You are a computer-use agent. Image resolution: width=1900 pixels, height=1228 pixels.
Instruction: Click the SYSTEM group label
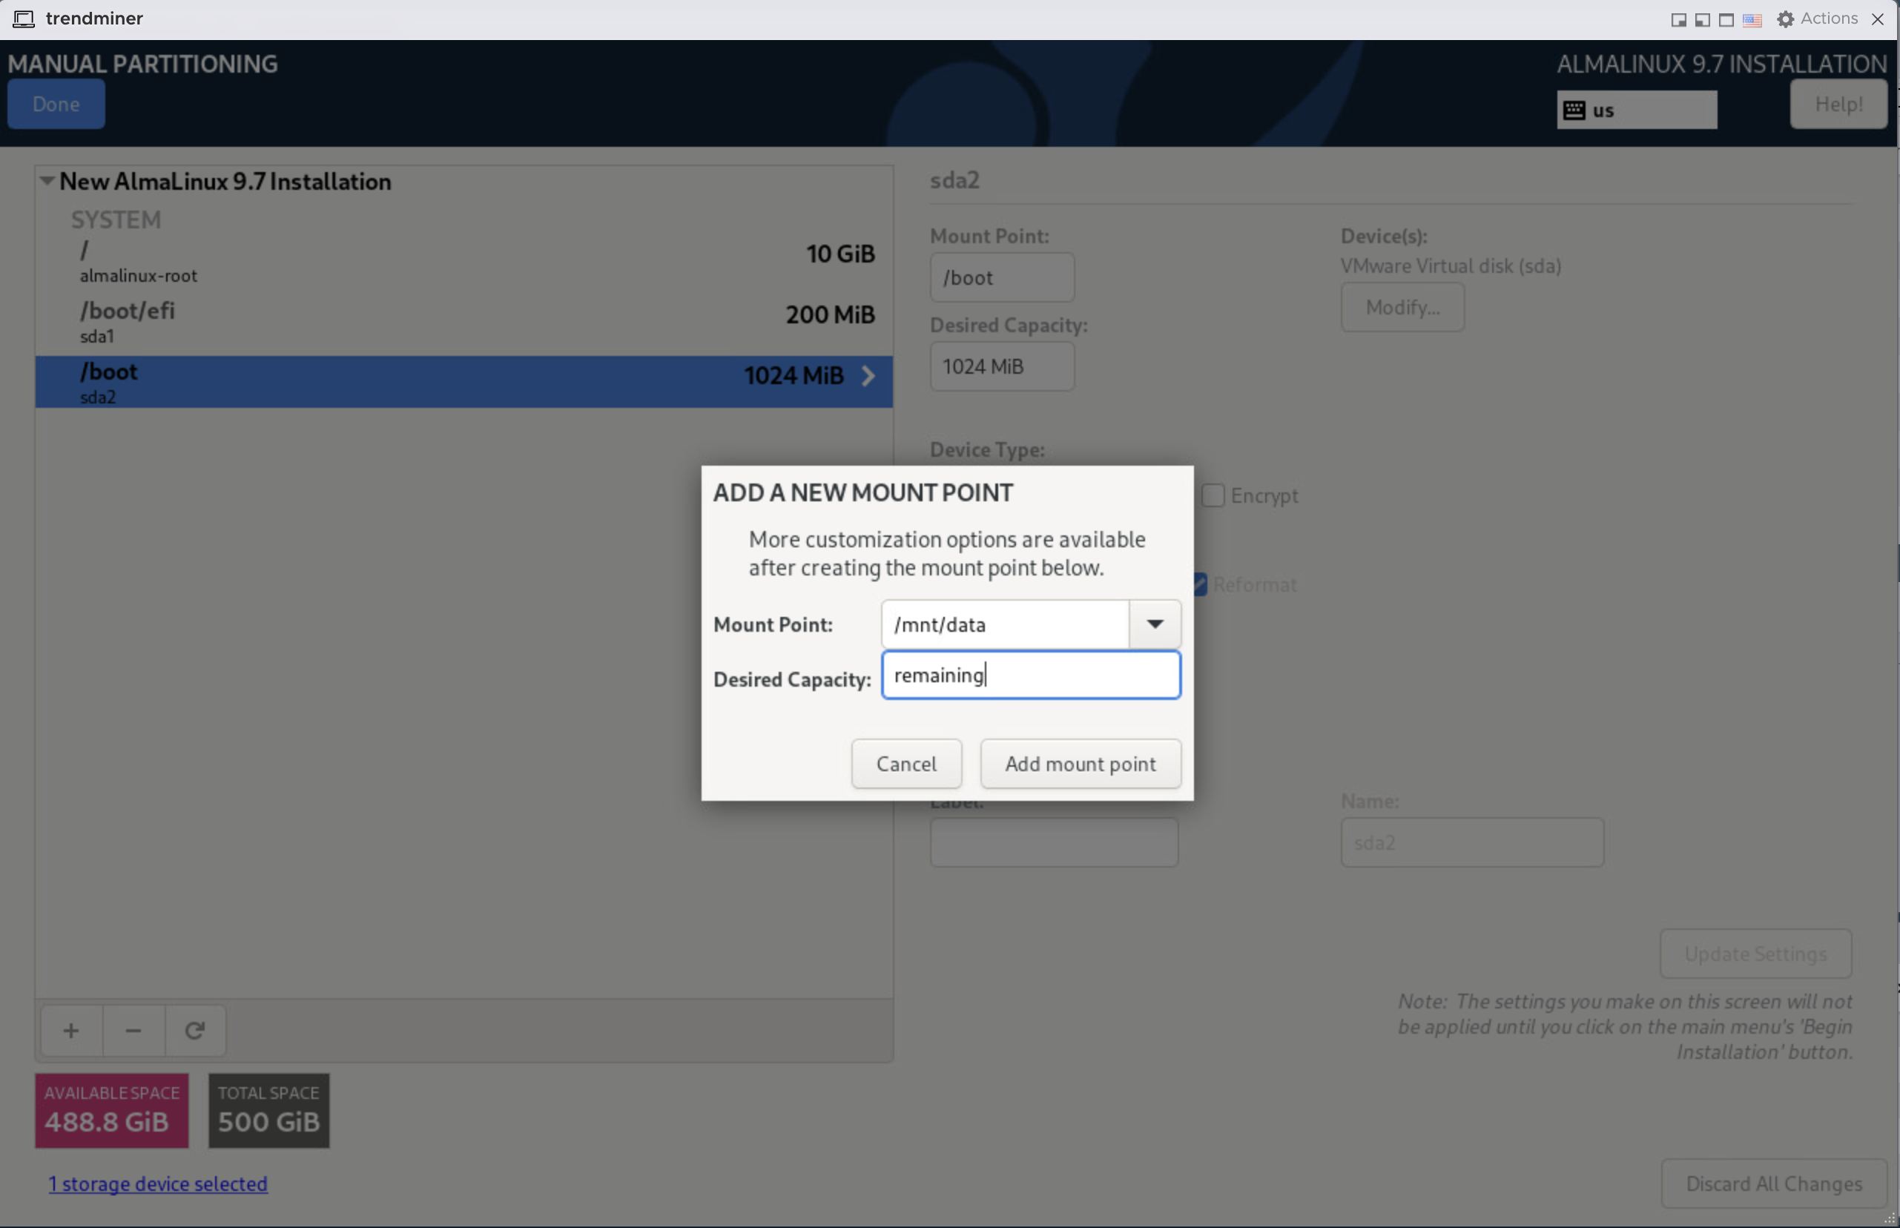click(116, 219)
